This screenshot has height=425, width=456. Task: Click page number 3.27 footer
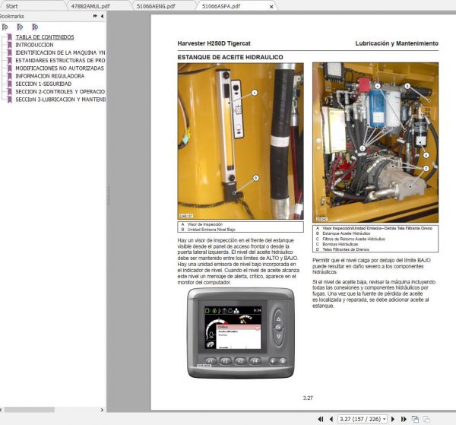pyautogui.click(x=308, y=398)
